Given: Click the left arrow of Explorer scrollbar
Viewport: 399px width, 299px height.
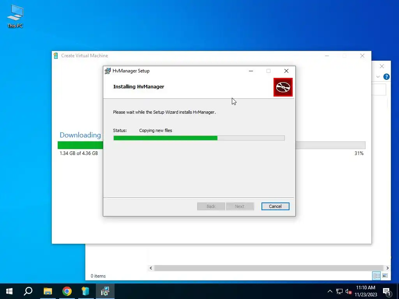Looking at the screenshot, I should coord(151,268).
